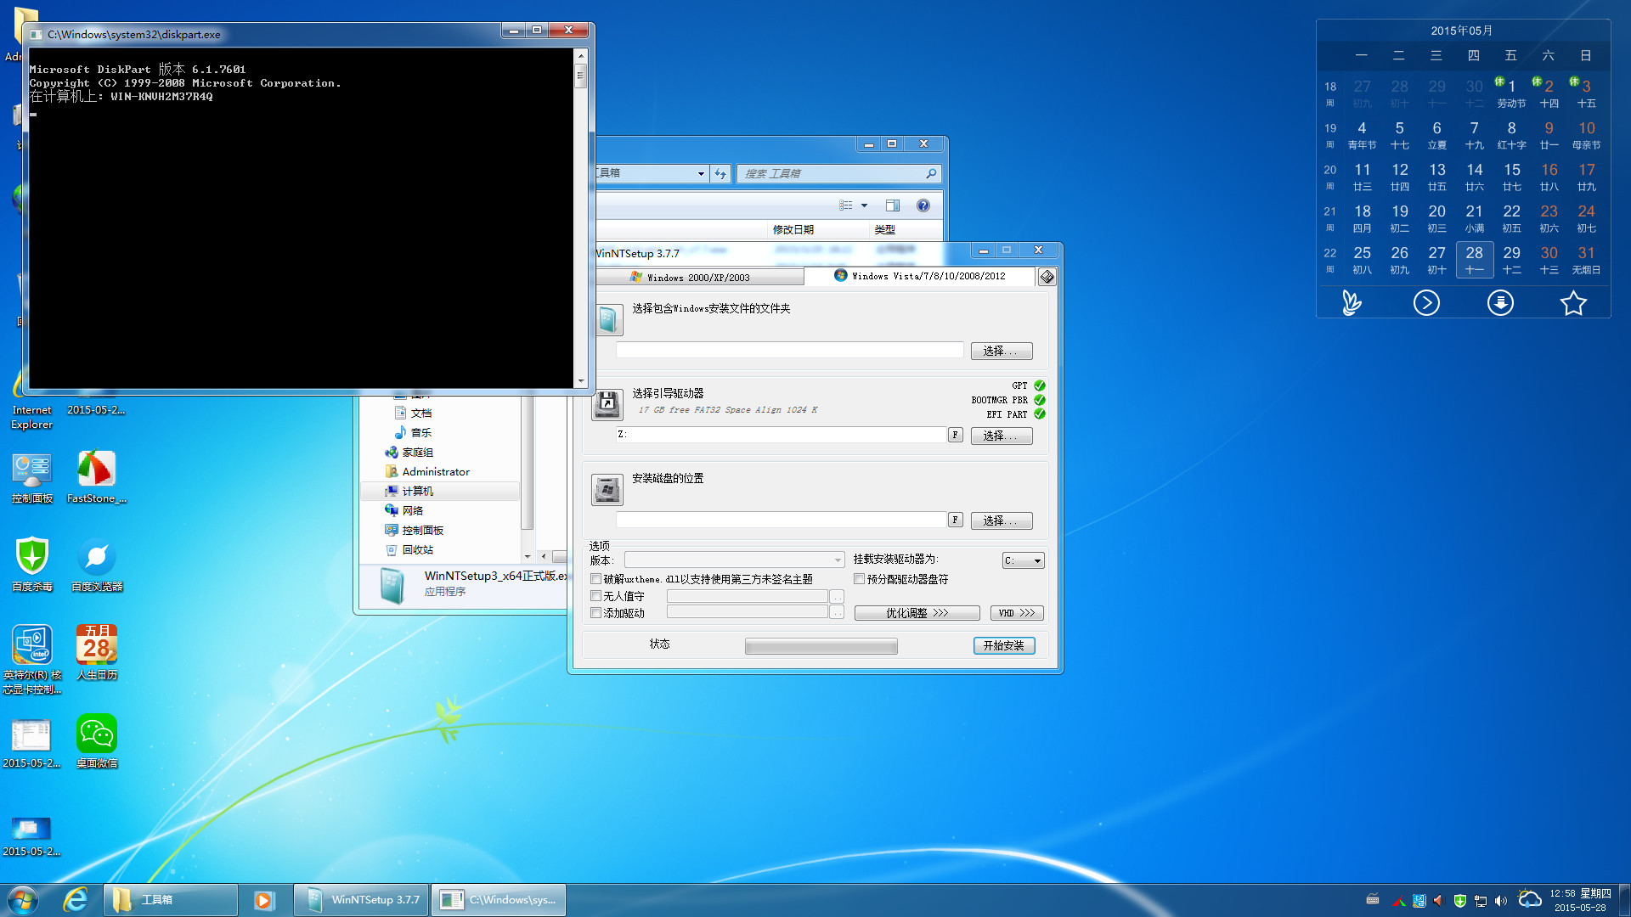Click the refresh button beside Explorer address bar
1631x917 pixels.
(720, 173)
